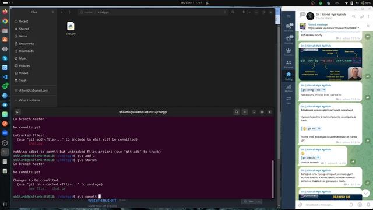Open All chats folder in Telegram

pos(288,27)
